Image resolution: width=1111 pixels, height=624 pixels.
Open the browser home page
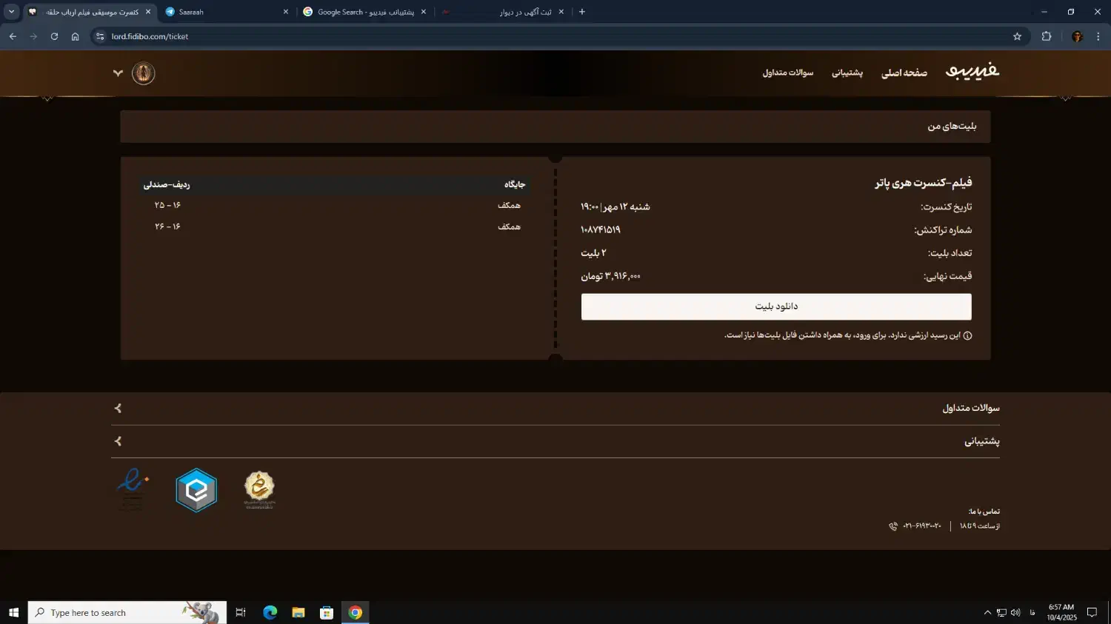[75, 36]
